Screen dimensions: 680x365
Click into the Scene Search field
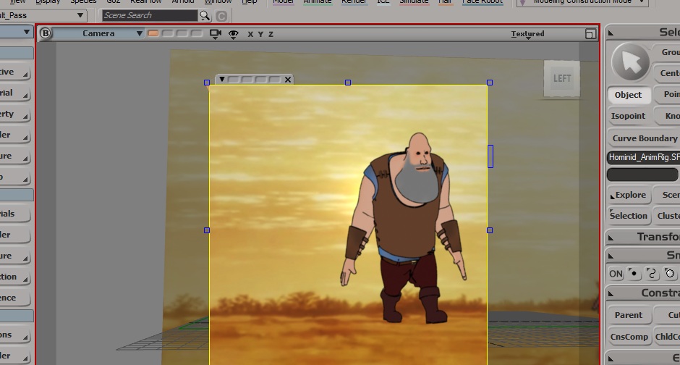(150, 16)
